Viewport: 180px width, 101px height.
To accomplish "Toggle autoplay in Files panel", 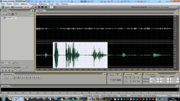I will click(9, 63).
